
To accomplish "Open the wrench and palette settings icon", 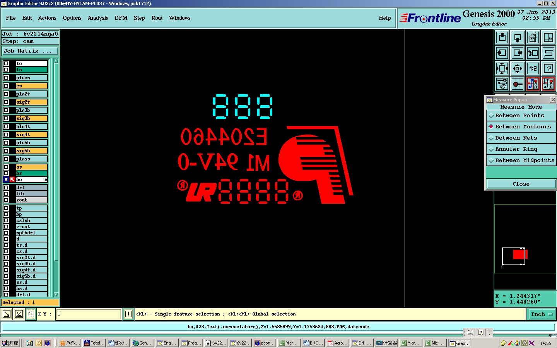I will 502,84.
